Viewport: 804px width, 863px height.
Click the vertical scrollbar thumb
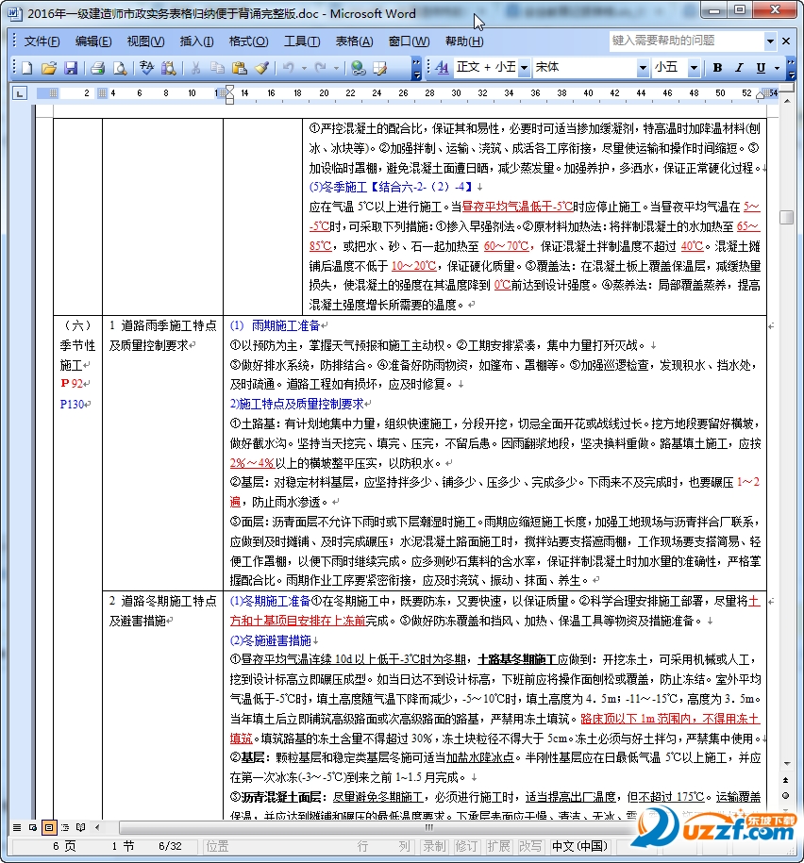786,217
